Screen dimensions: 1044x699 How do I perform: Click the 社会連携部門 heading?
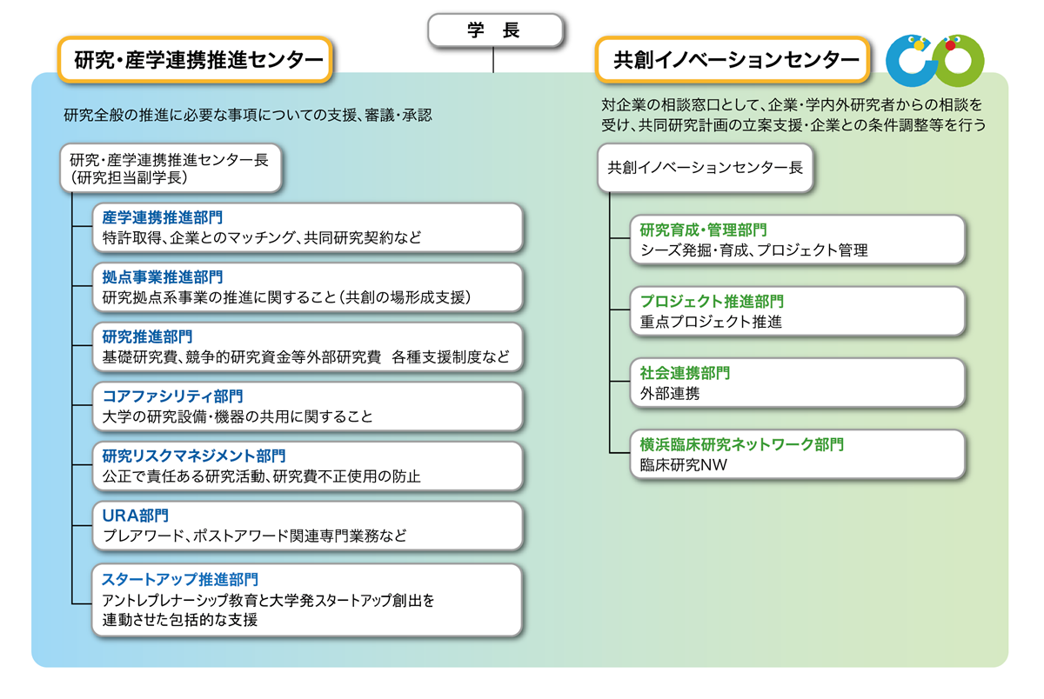pyautogui.click(x=685, y=373)
